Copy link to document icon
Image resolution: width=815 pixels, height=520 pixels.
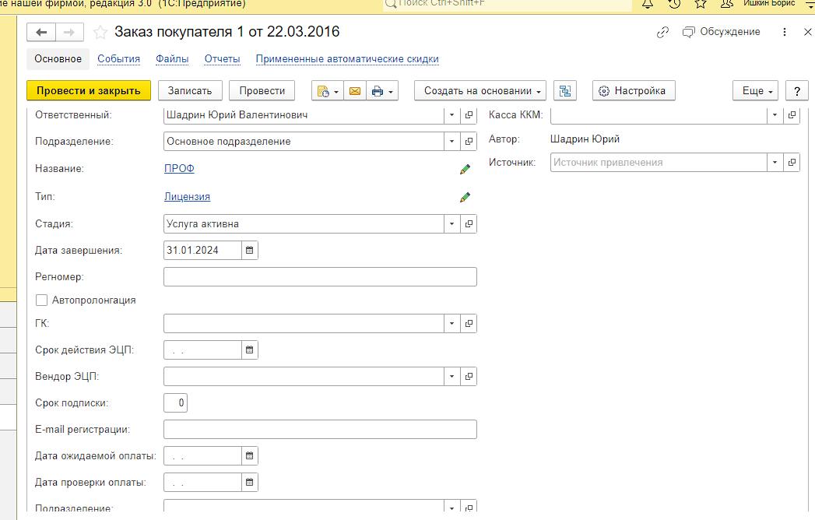click(662, 32)
